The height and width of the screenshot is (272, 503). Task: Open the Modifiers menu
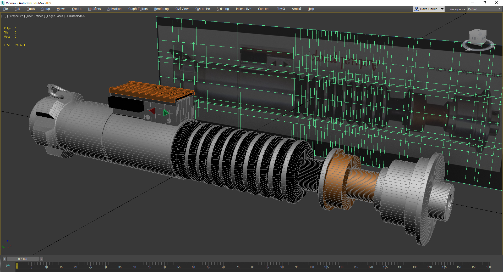click(94, 9)
